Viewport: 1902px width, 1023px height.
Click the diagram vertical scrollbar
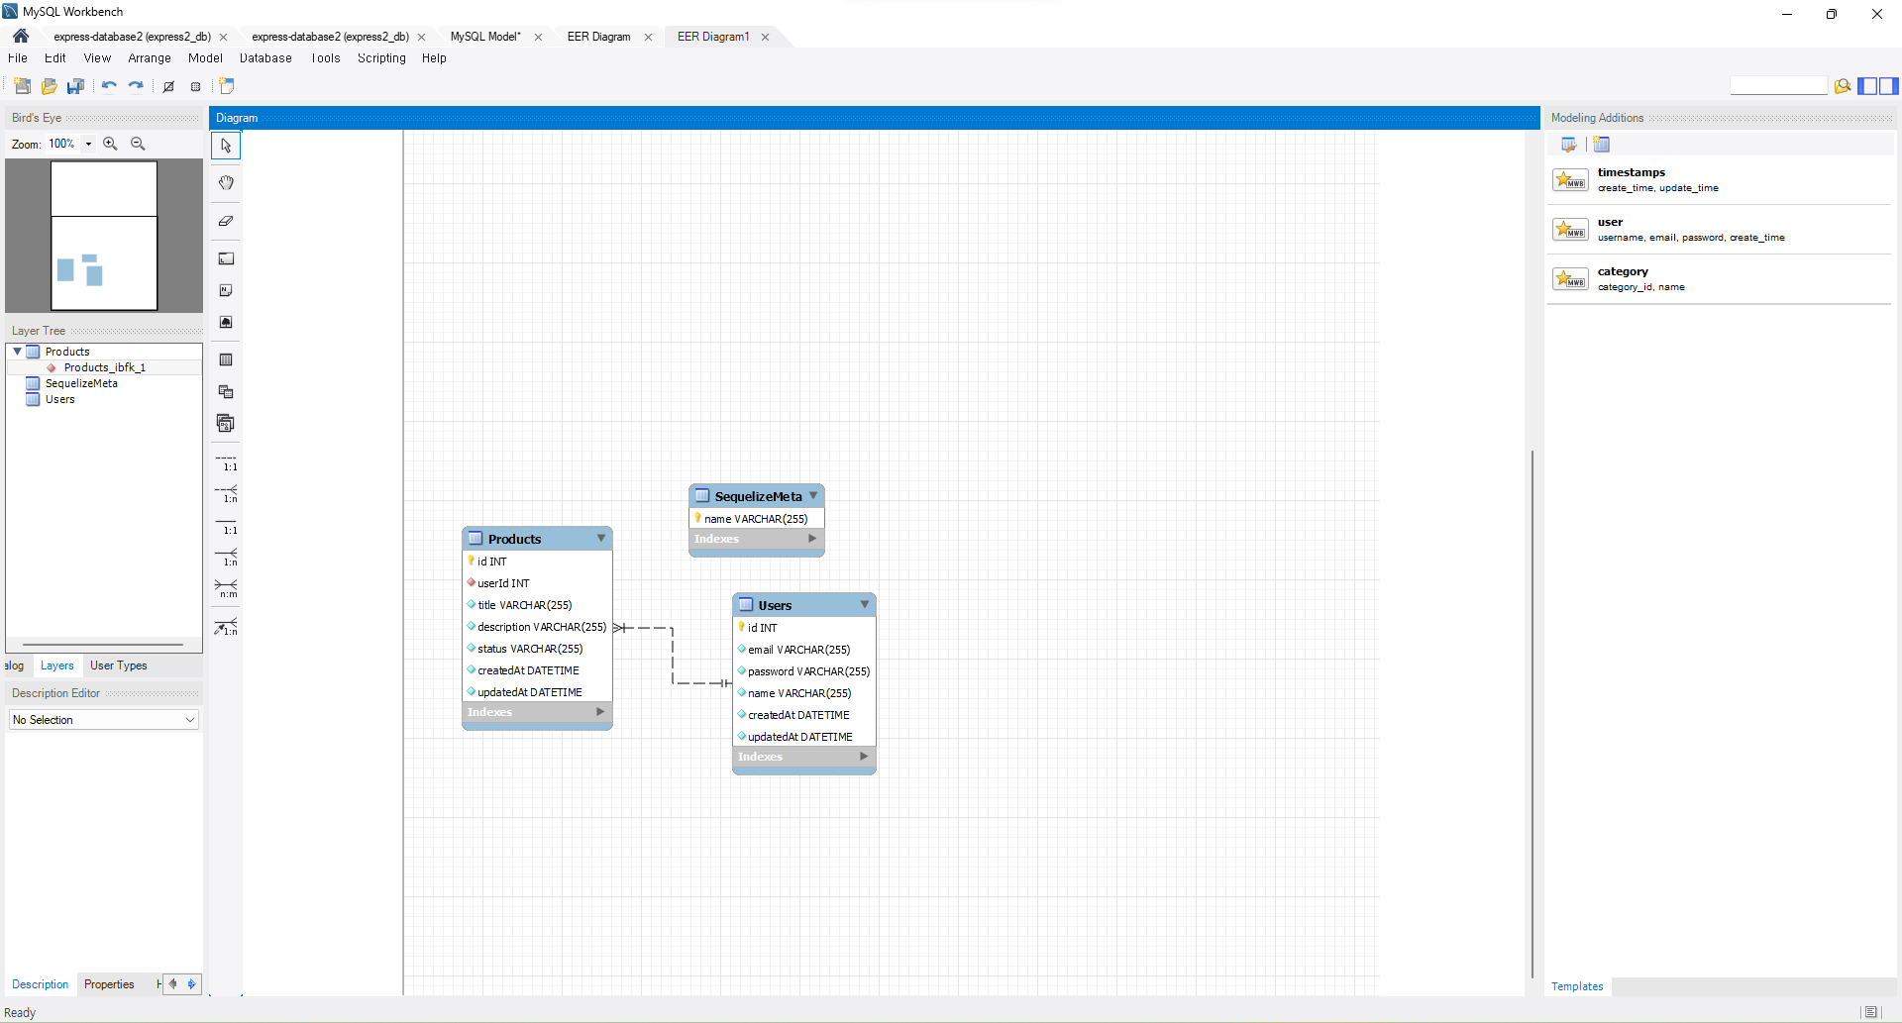(x=1532, y=713)
